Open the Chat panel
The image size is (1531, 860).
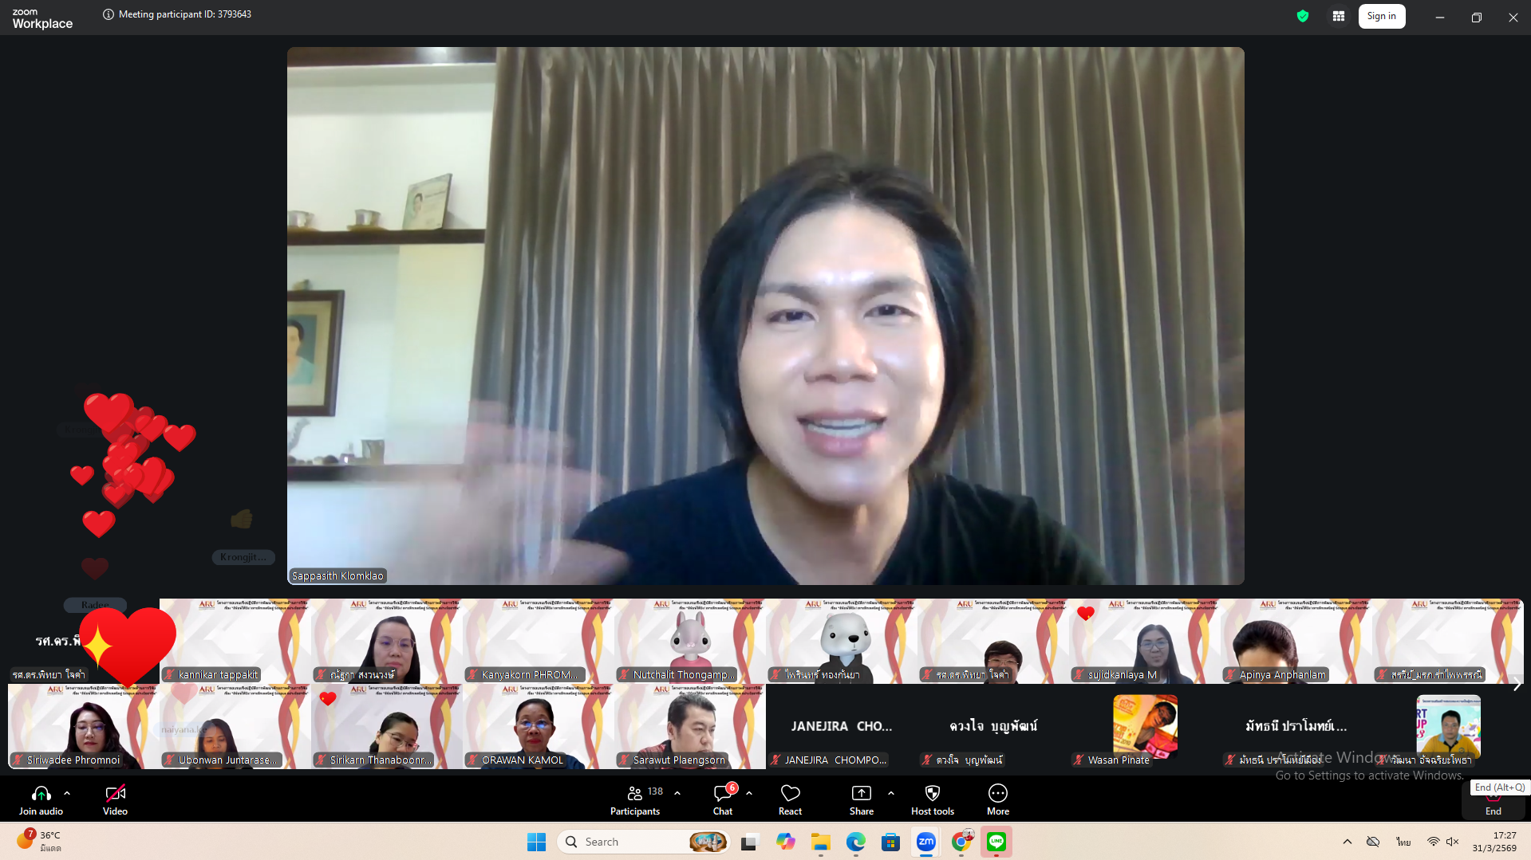click(x=723, y=793)
